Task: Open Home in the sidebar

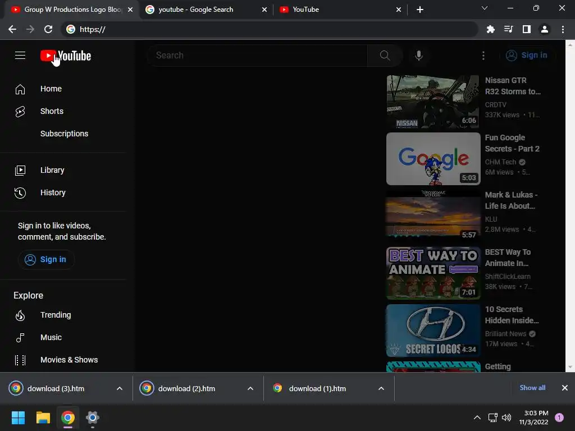Action: (51, 89)
